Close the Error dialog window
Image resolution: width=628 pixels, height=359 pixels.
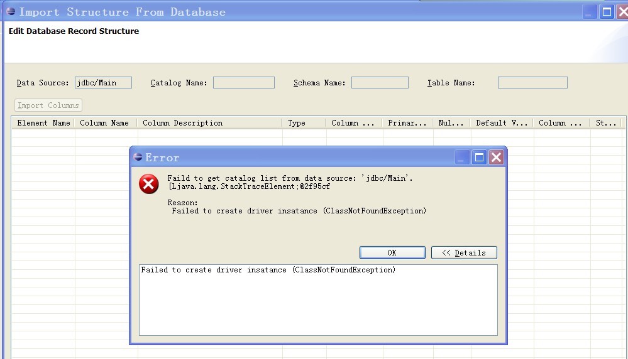(496, 157)
